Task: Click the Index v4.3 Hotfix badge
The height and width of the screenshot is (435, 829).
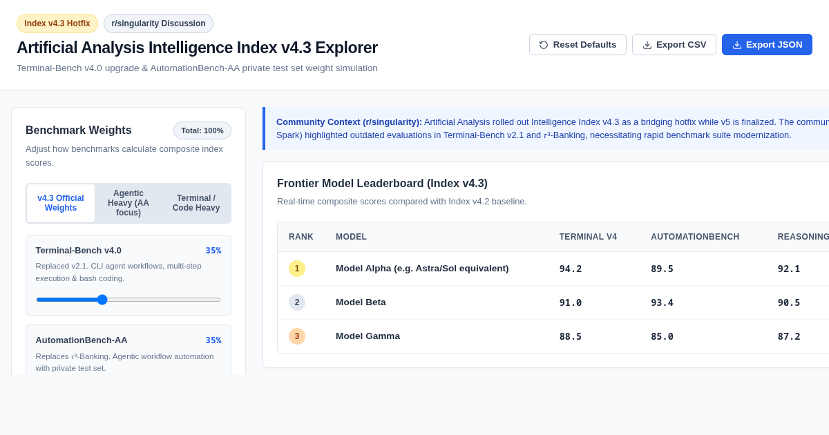Action: [x=57, y=23]
